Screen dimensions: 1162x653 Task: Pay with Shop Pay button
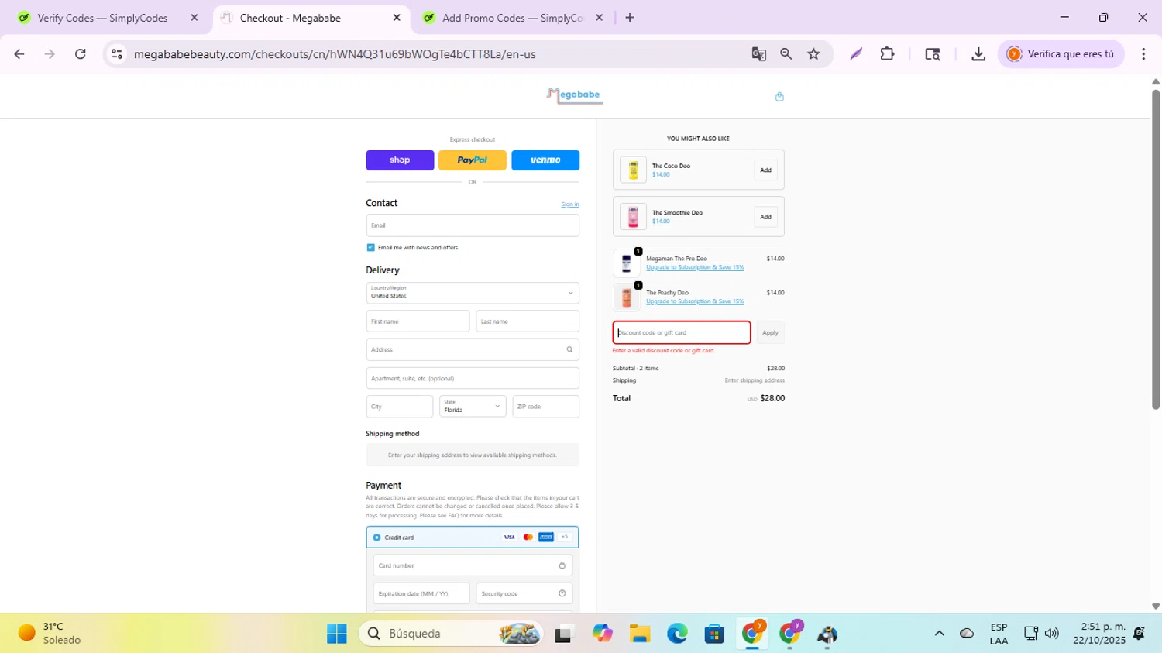[400, 160]
